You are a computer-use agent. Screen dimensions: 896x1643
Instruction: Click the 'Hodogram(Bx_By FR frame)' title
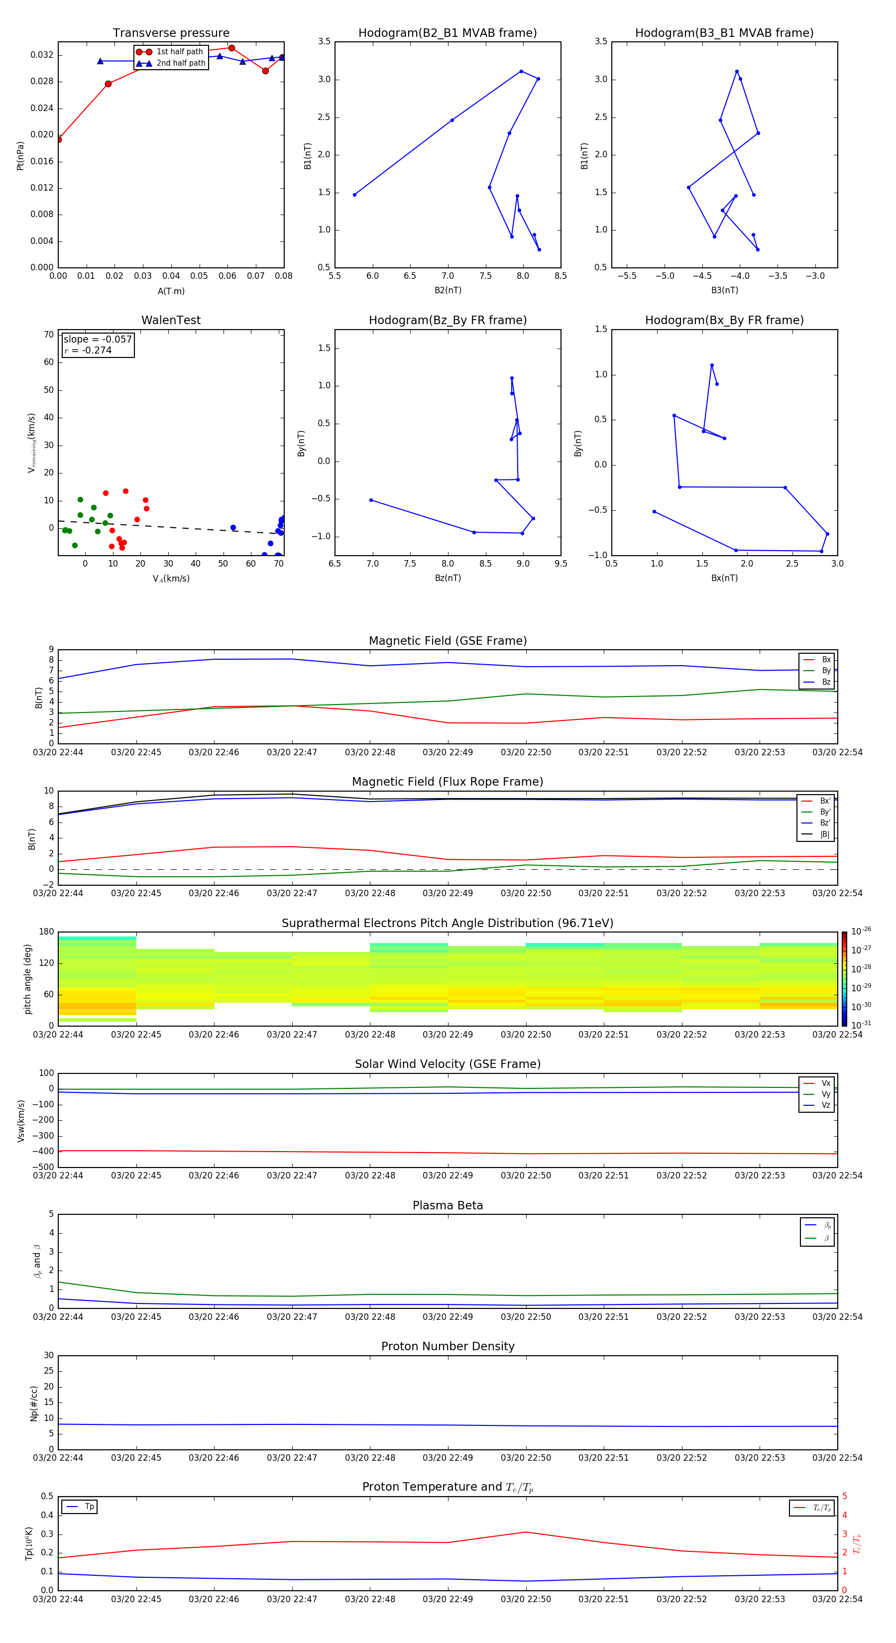coord(724,320)
